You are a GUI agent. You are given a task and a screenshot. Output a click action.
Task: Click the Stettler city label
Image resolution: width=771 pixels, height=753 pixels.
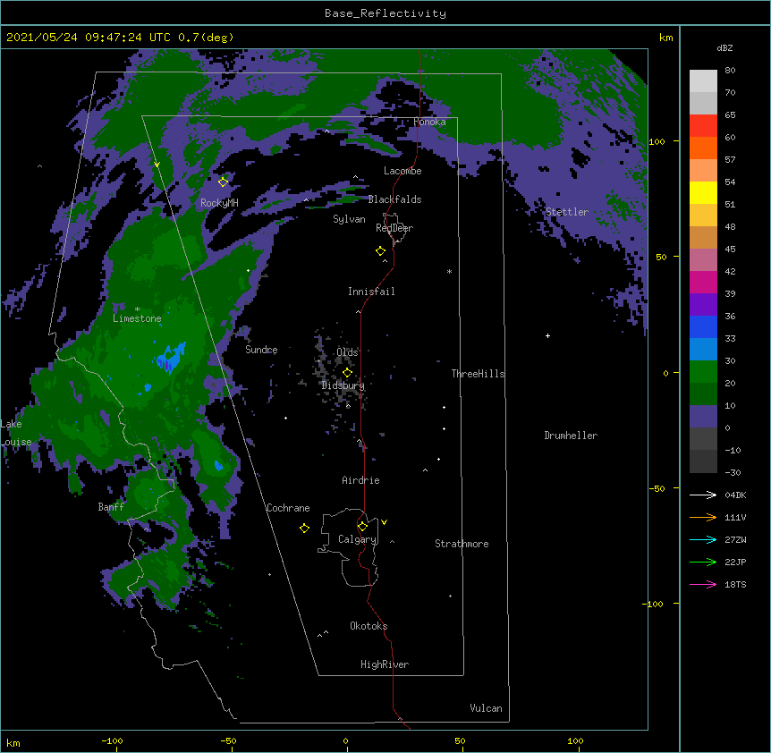(x=567, y=212)
